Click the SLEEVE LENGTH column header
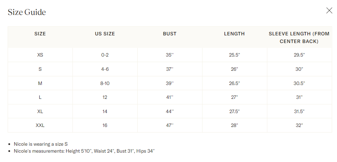337x162 pixels. [x=299, y=37]
